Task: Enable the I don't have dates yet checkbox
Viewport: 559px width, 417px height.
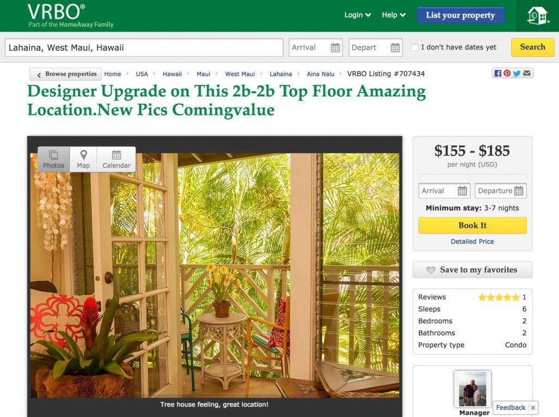Action: pyautogui.click(x=414, y=47)
